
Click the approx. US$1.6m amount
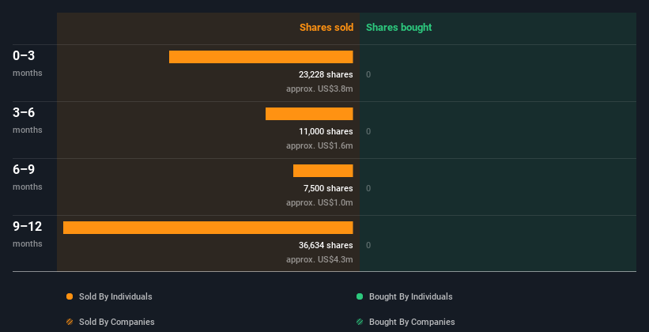(x=319, y=145)
